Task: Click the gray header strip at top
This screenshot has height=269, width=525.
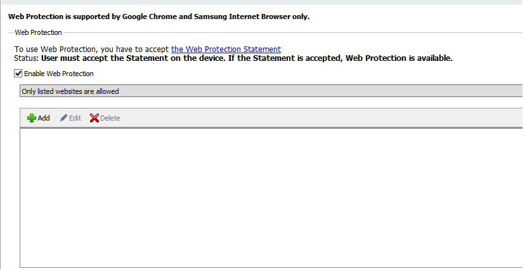Action: coord(262,2)
